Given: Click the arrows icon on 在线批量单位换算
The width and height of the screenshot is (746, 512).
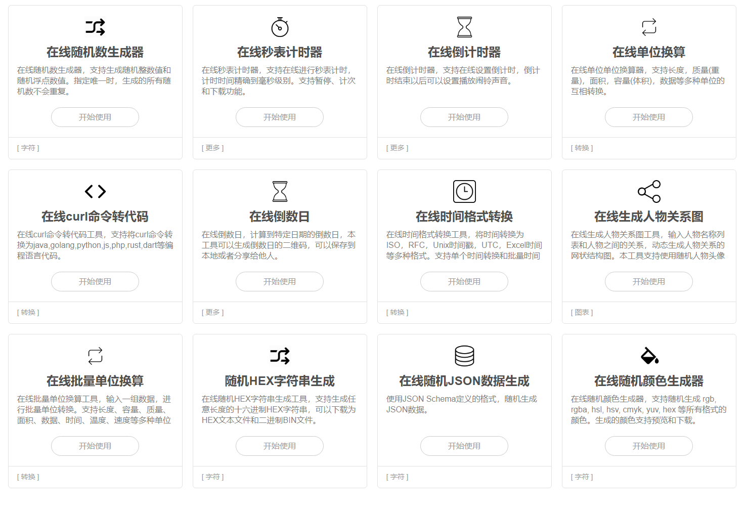Looking at the screenshot, I should (x=95, y=356).
